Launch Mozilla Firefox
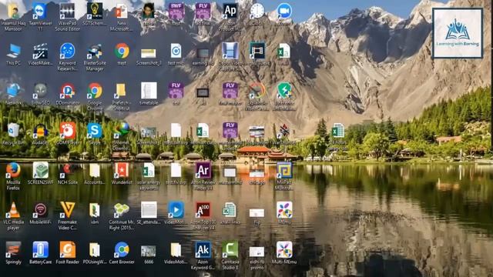This screenshot has width=493, height=277. click(13, 170)
